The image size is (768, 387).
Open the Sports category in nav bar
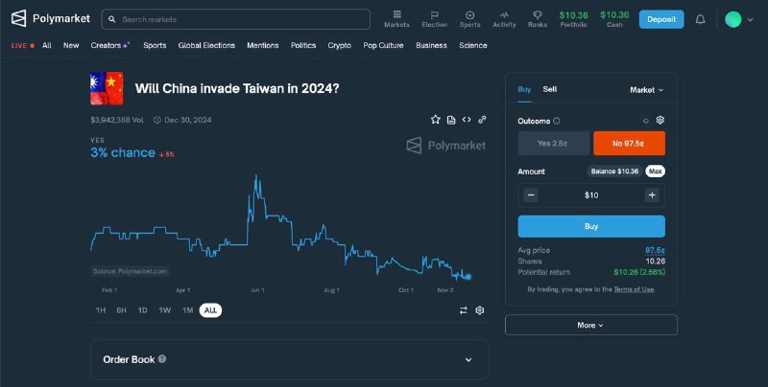pyautogui.click(x=155, y=45)
